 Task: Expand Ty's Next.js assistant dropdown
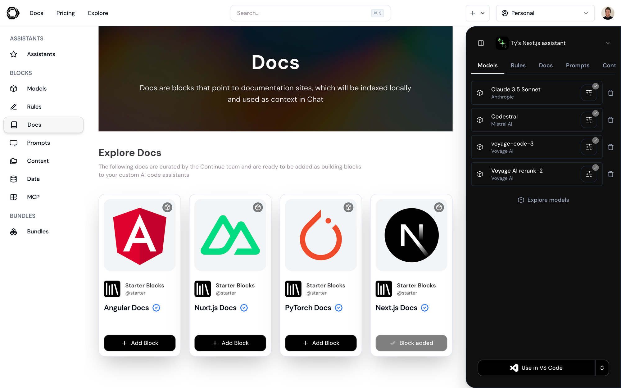[607, 43]
